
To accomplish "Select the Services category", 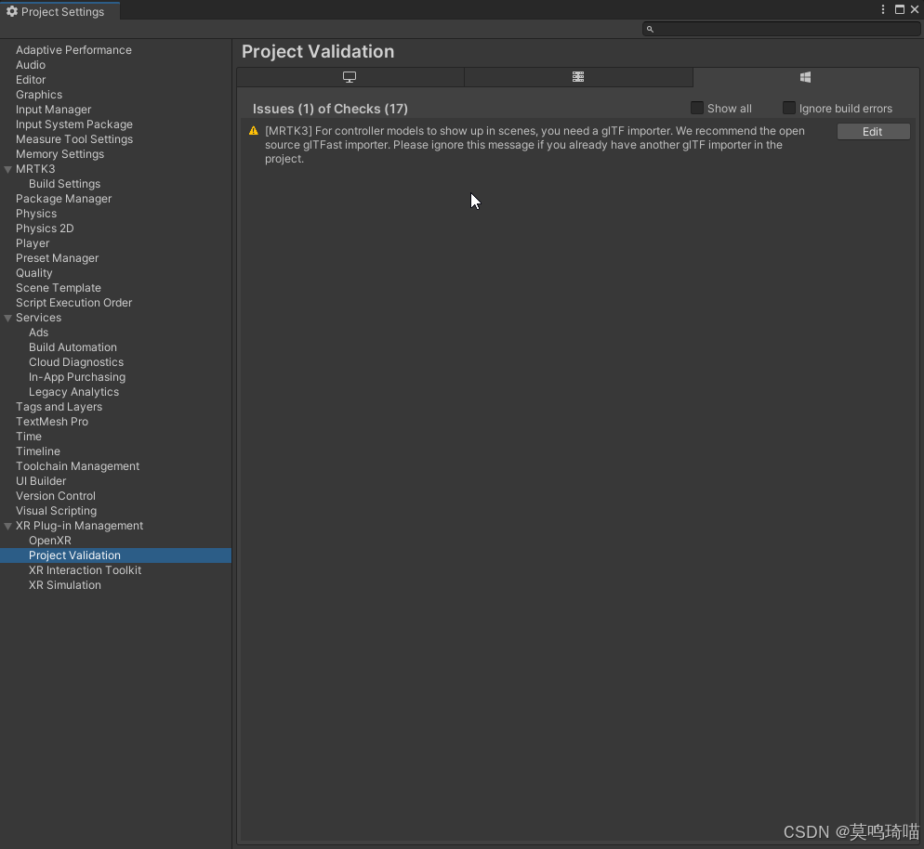I will coord(38,318).
